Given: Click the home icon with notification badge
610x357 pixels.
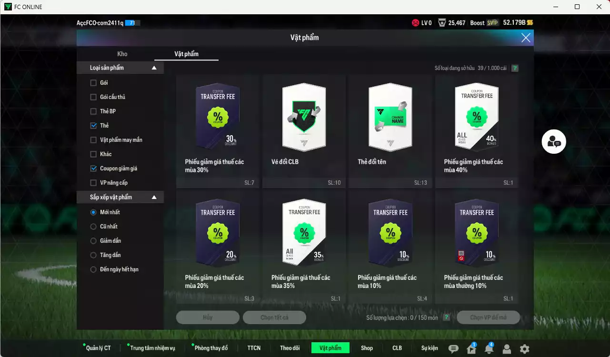Looking at the screenshot, I should 471,349.
